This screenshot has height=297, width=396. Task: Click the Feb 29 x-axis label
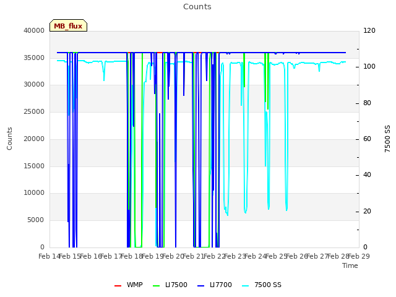(359, 256)
